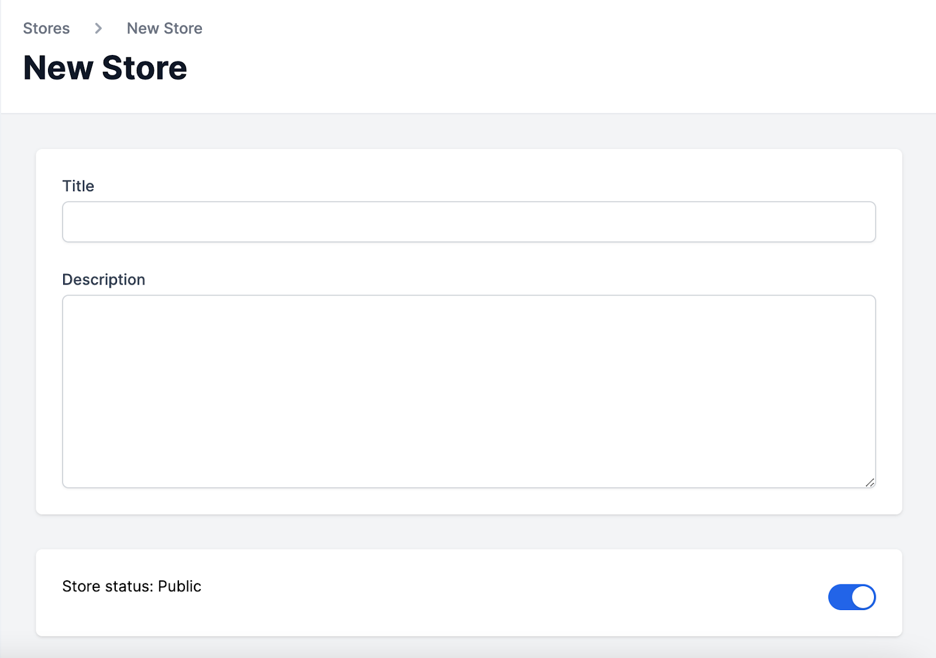This screenshot has height=658, width=936.
Task: Select the New Store breadcrumb item
Action: [164, 28]
